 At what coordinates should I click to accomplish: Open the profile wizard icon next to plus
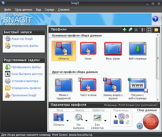tap(130, 30)
